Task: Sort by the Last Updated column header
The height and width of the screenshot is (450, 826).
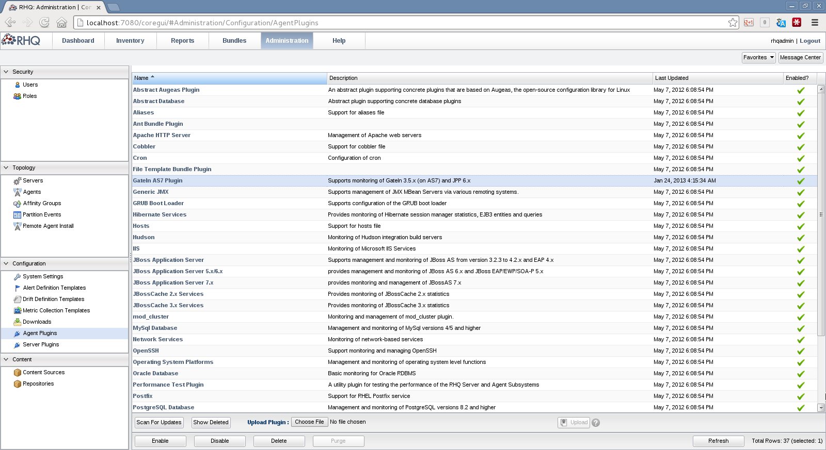Action: [x=718, y=78]
